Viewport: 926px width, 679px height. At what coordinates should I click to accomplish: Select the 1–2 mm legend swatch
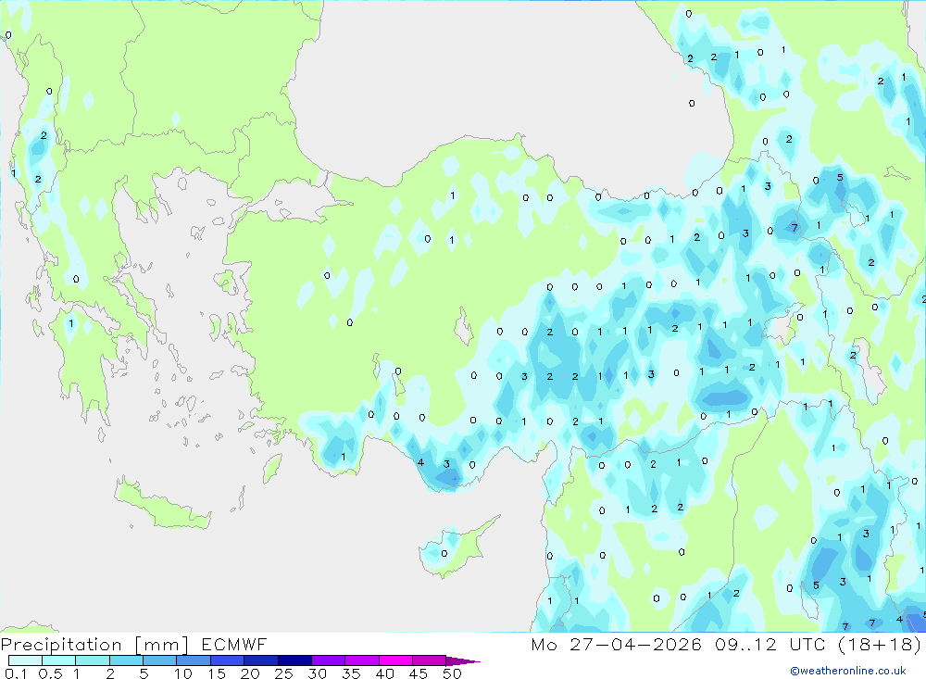(x=93, y=660)
